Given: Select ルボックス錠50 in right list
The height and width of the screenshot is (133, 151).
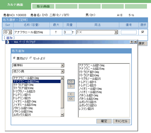Looking at the screenshot, I should click(x=104, y=105).
